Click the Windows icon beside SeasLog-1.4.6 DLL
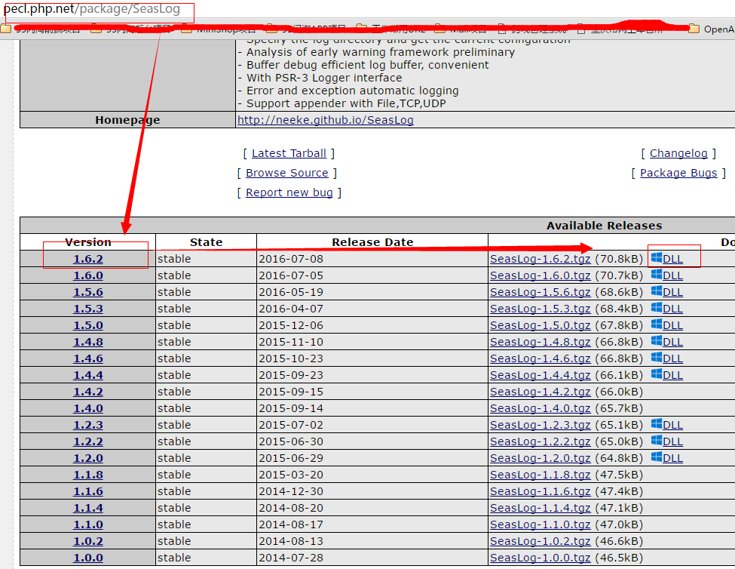Viewport: 735px width, 569px height. point(657,358)
